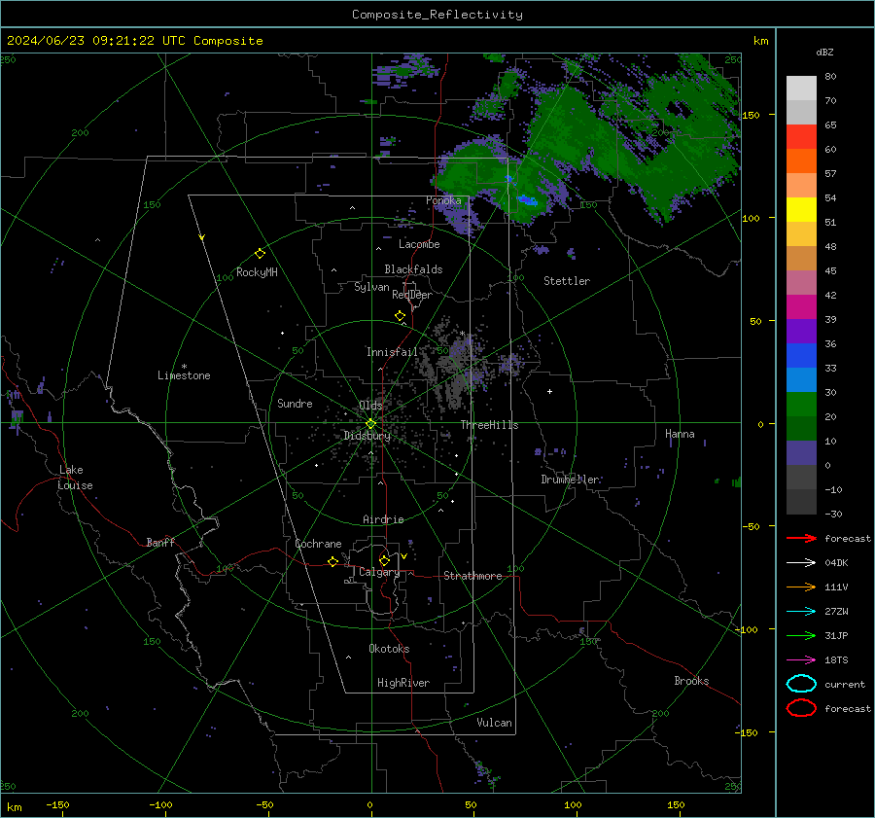Pick the pink swatch below 45 dBZ
Viewport: 875px width, 818px height.
(x=801, y=282)
